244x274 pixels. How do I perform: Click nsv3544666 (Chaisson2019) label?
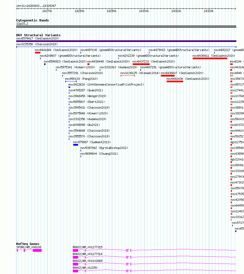[x=89, y=131]
